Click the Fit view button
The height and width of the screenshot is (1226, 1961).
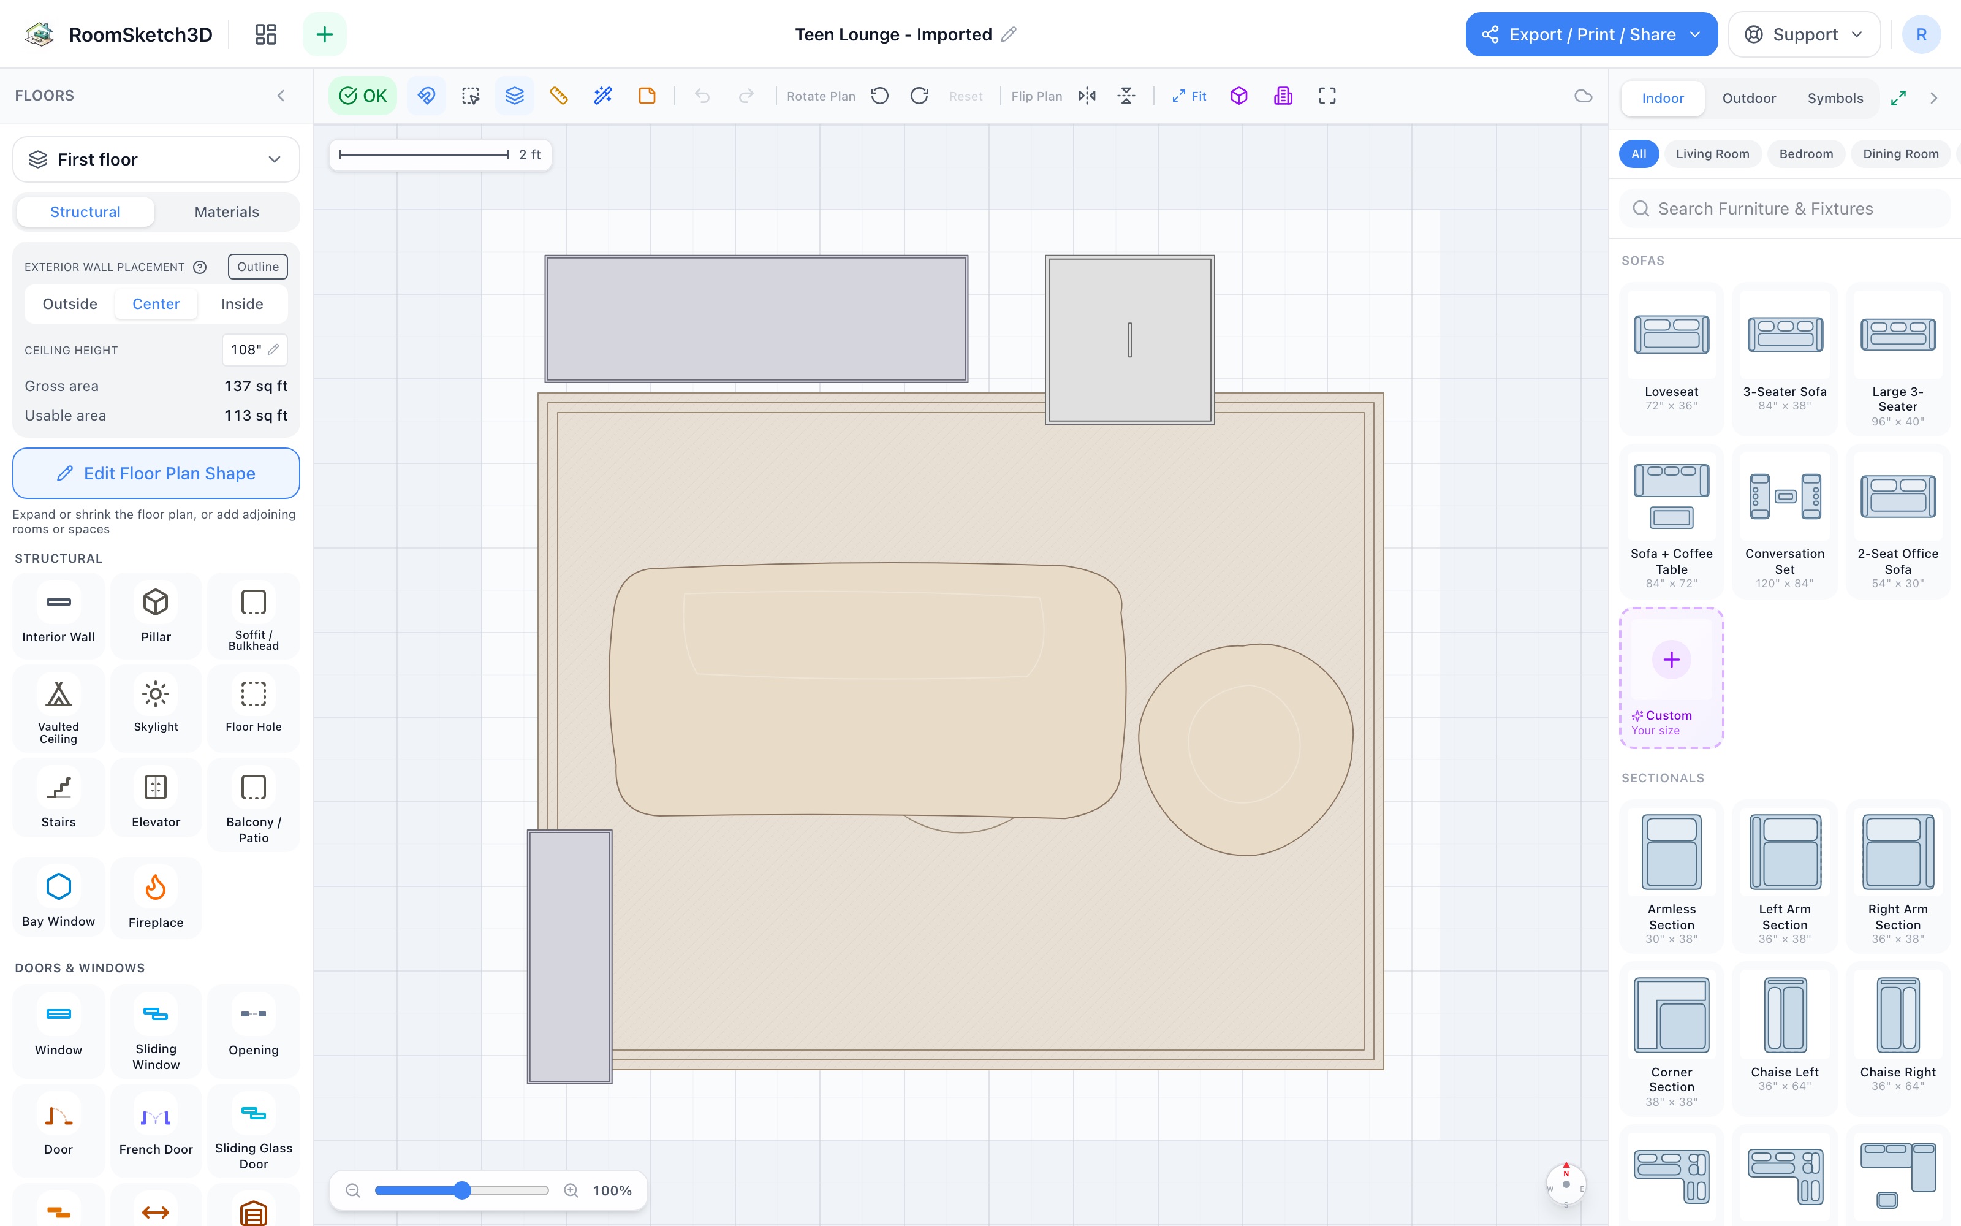pyautogui.click(x=1189, y=96)
